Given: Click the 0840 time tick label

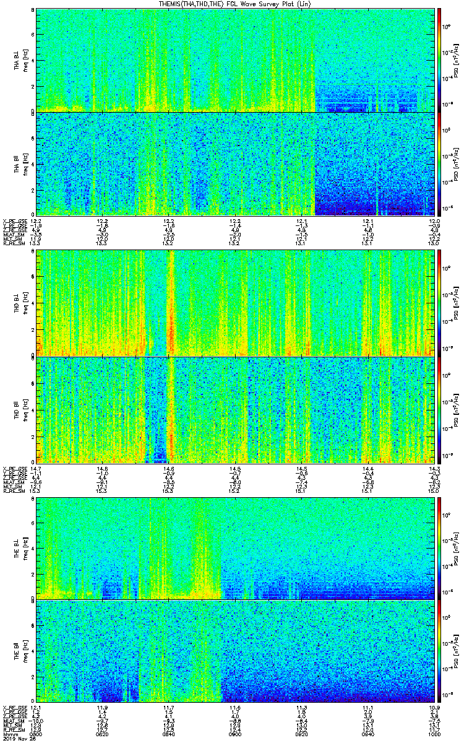Looking at the screenshot, I should tap(168, 734).
